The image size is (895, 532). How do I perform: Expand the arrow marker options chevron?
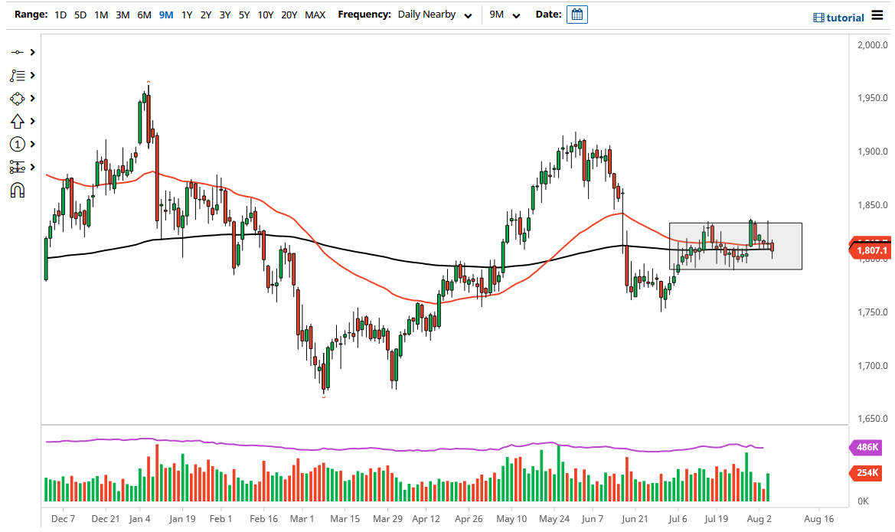(x=32, y=121)
